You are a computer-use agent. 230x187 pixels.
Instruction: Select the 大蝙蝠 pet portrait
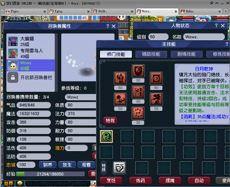pyautogui.click(x=13, y=41)
